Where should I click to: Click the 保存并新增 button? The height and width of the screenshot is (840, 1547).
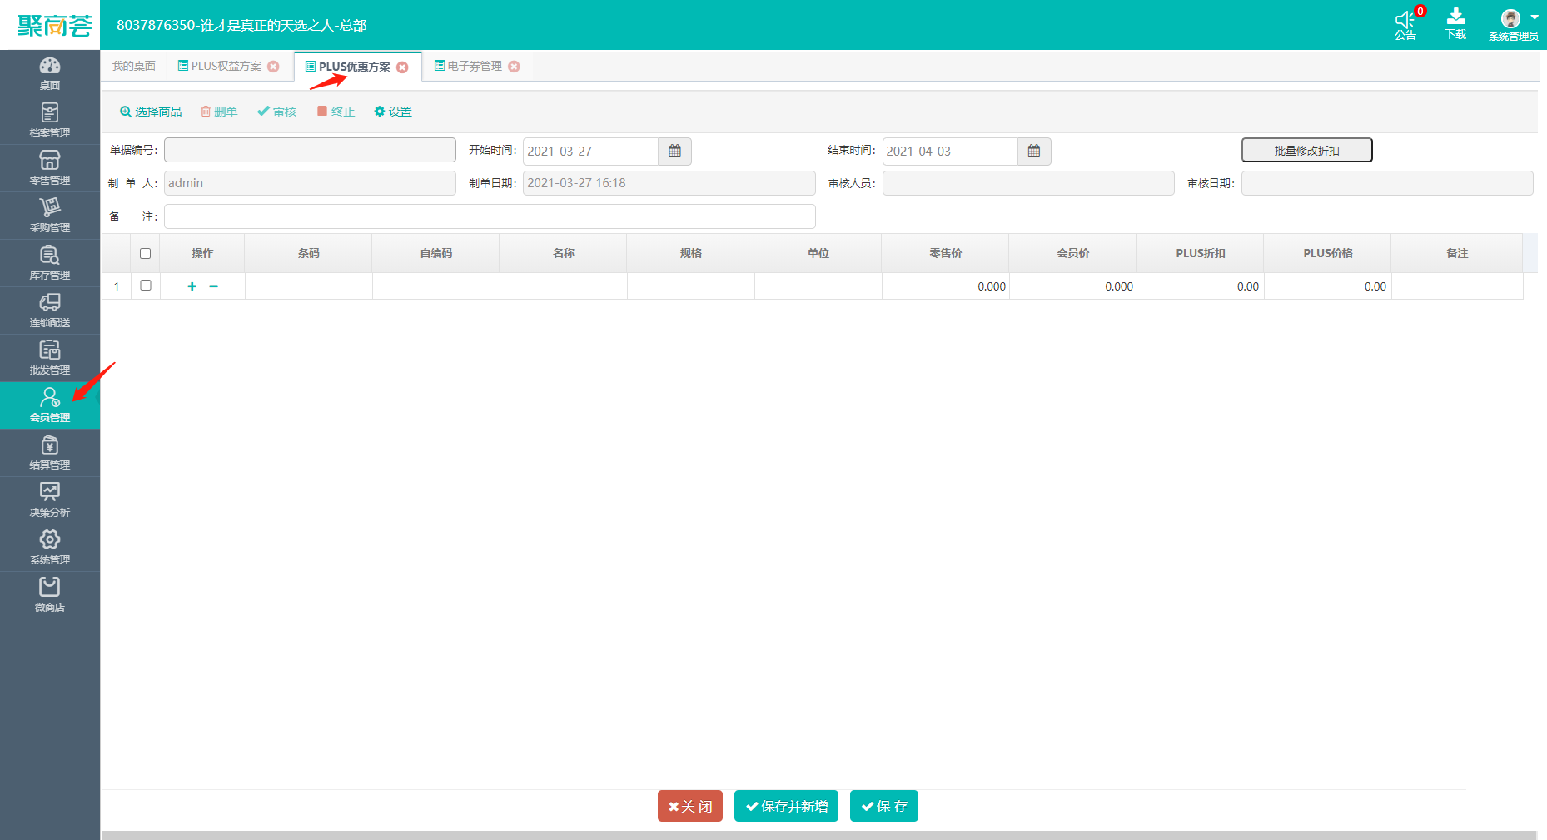(x=786, y=806)
